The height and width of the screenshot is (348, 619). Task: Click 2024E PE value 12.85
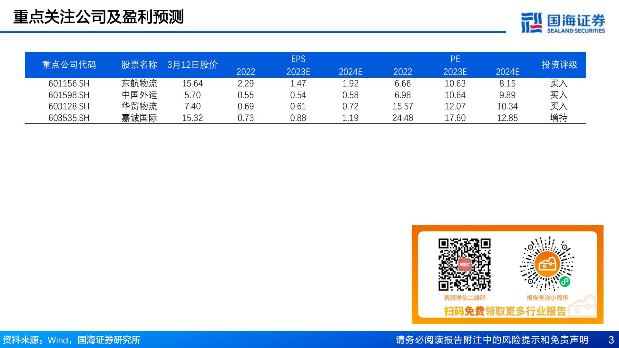click(x=507, y=118)
